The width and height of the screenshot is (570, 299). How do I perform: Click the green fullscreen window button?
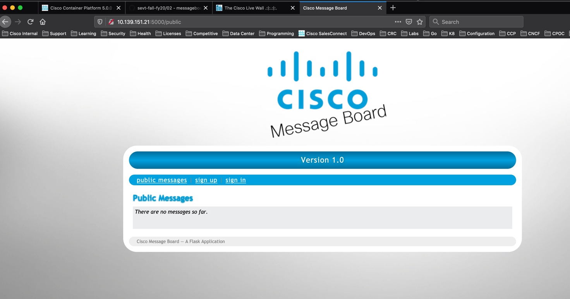(20, 8)
